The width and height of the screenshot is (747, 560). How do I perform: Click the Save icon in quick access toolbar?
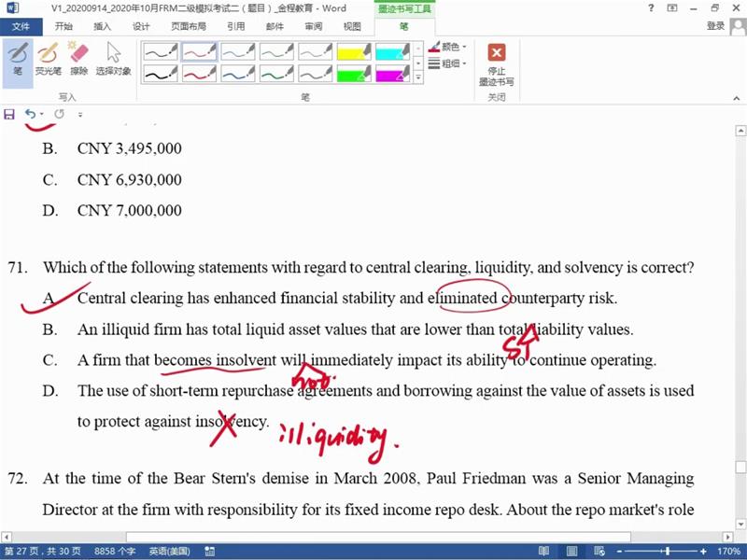(x=9, y=114)
